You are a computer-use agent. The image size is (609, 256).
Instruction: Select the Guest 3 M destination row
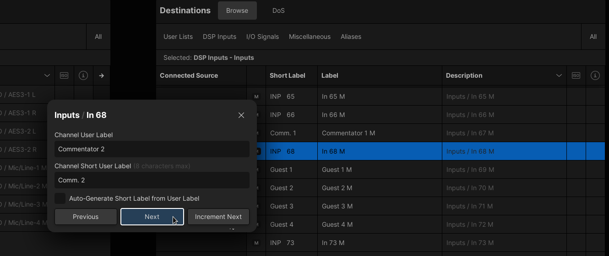coord(380,206)
